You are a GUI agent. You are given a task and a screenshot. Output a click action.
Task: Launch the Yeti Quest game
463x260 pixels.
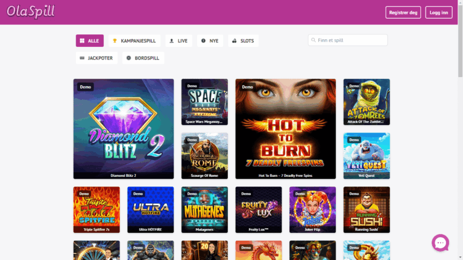click(367, 156)
